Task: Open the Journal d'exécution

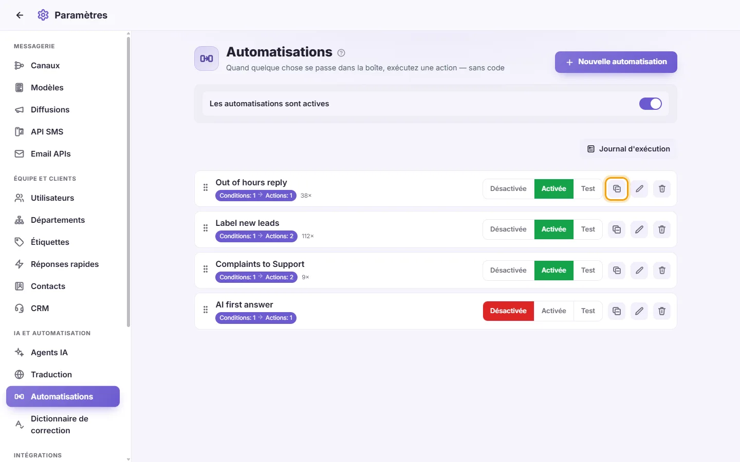Action: tap(628, 149)
